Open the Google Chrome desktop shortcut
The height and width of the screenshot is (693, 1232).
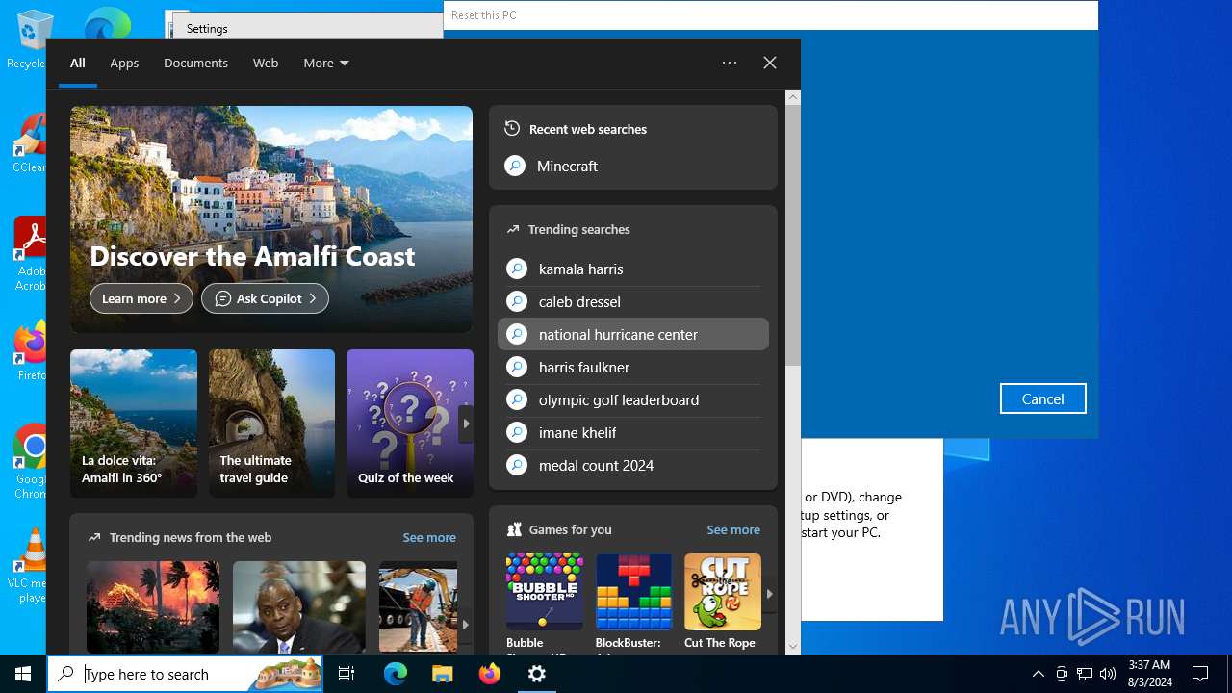click(31, 462)
